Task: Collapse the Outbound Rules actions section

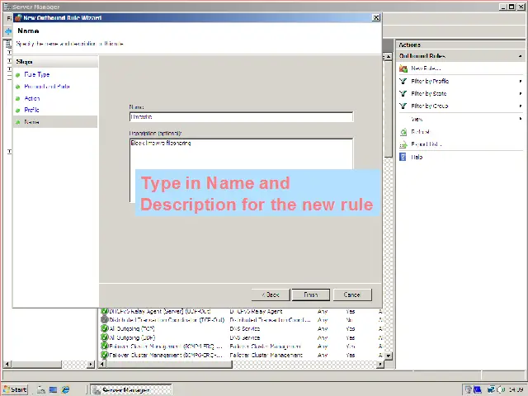Action: pyautogui.click(x=521, y=56)
